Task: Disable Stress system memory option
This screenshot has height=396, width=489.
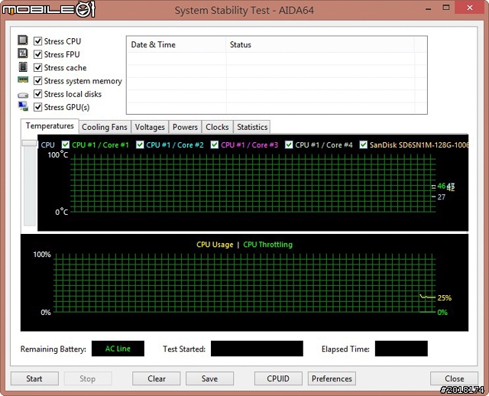Action: click(x=37, y=81)
